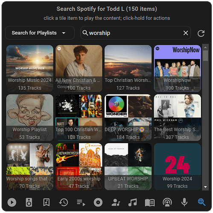Play the Top Christian Worship tile
Screen dimensions: 213x213
tap(128, 69)
